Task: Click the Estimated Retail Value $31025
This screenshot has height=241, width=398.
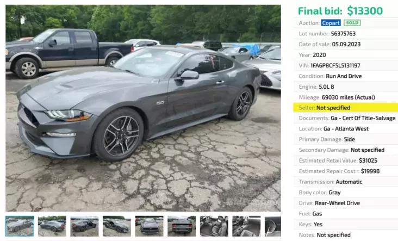Action: click(368, 160)
